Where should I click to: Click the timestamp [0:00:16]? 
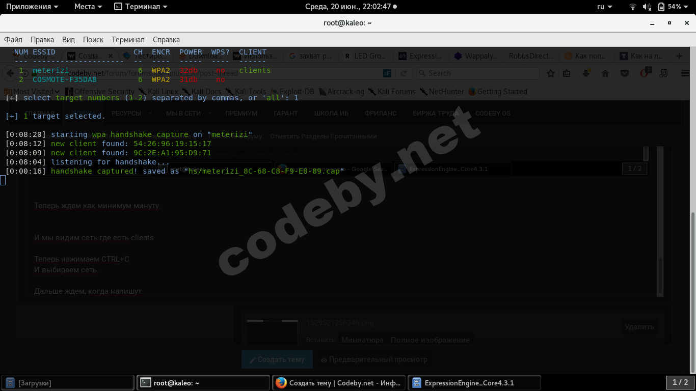click(26, 171)
